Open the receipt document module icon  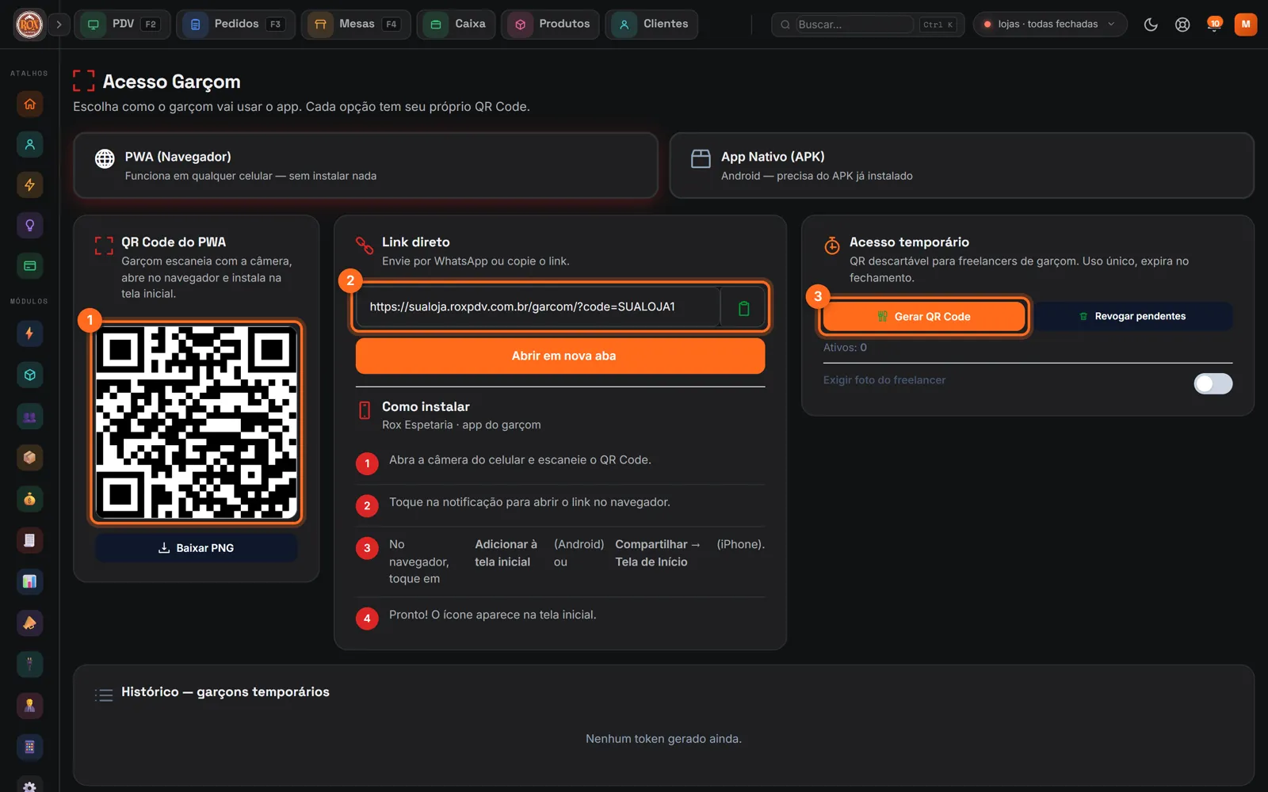(x=29, y=540)
